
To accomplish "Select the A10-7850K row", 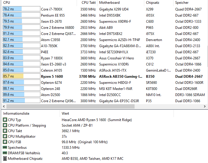I will [x=105, y=46].
